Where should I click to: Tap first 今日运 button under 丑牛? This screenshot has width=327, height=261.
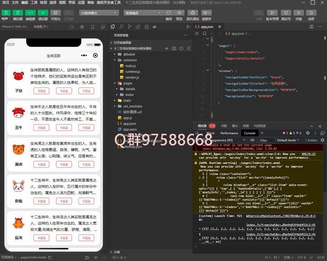click(x=41, y=128)
